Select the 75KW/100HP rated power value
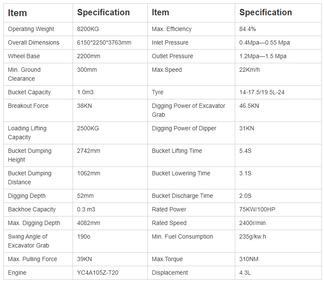This screenshot has height=284, width=324. pyautogui.click(x=257, y=209)
